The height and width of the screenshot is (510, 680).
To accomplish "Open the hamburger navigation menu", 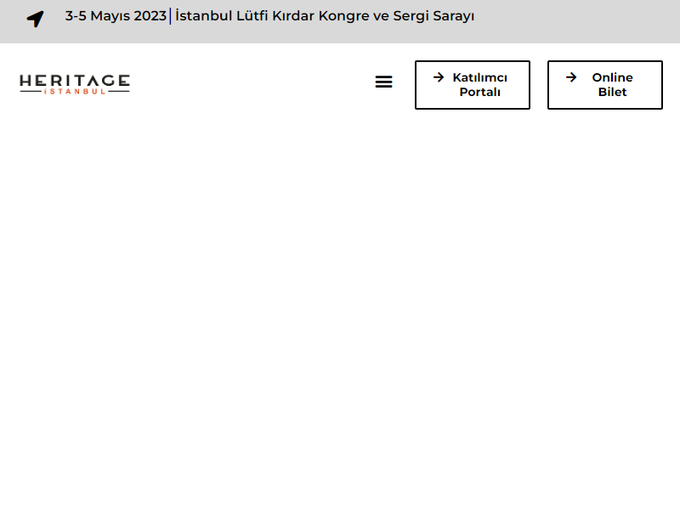I will tap(384, 82).
